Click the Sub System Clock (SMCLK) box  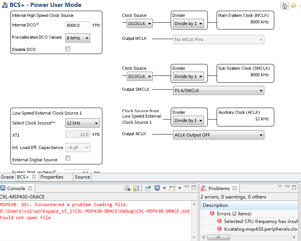245,73
